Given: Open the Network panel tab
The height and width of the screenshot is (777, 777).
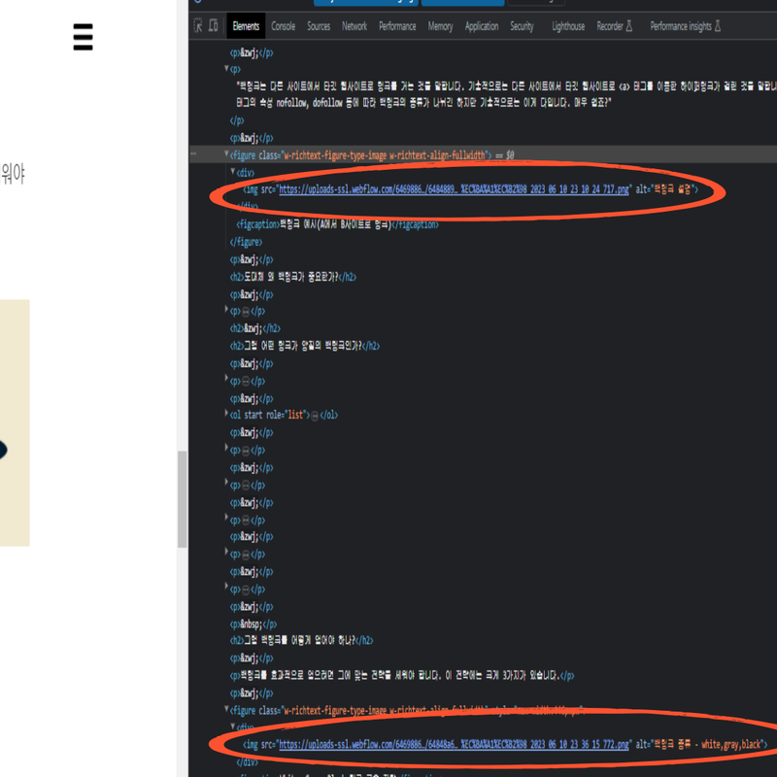Looking at the screenshot, I should pyautogui.click(x=355, y=26).
